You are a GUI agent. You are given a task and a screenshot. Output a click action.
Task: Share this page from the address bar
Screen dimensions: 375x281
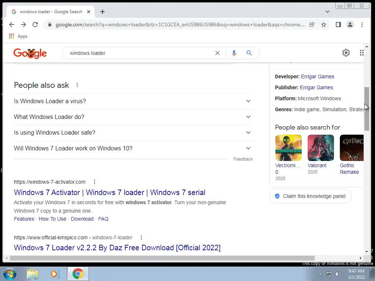(x=312, y=25)
